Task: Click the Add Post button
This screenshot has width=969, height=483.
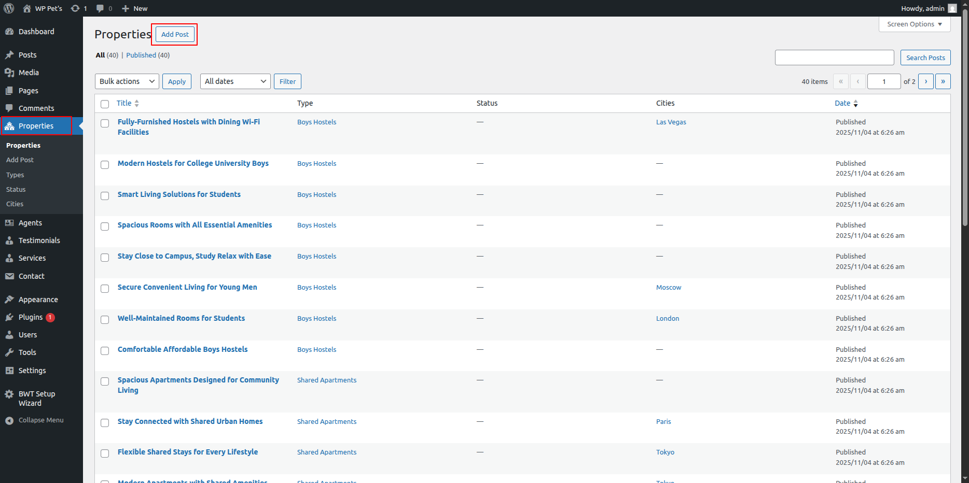Action: tap(175, 34)
